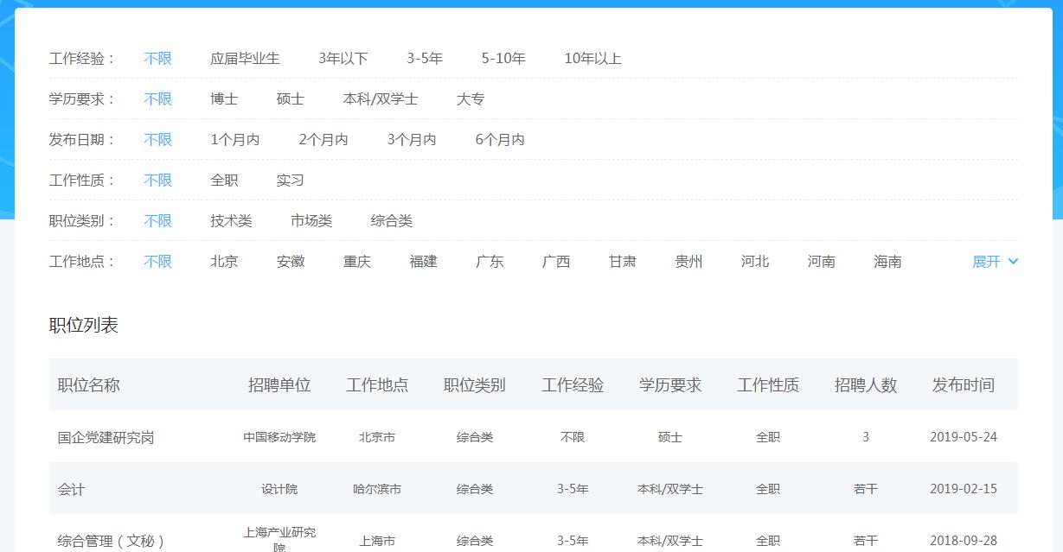Click 不限 in the 工作地点 row

click(x=158, y=262)
